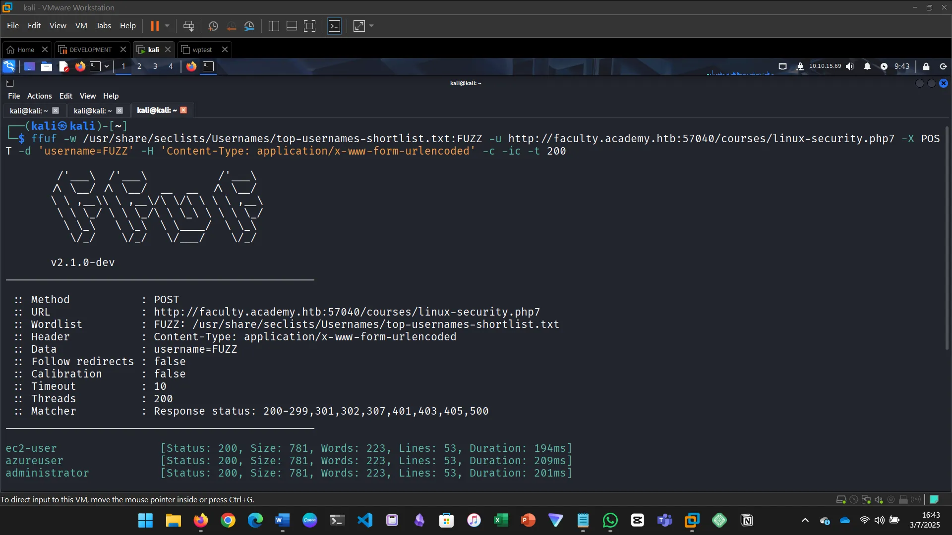Viewport: 952px width, 535px height.
Task: Open the Snapshot Manager icon
Action: click(249, 26)
